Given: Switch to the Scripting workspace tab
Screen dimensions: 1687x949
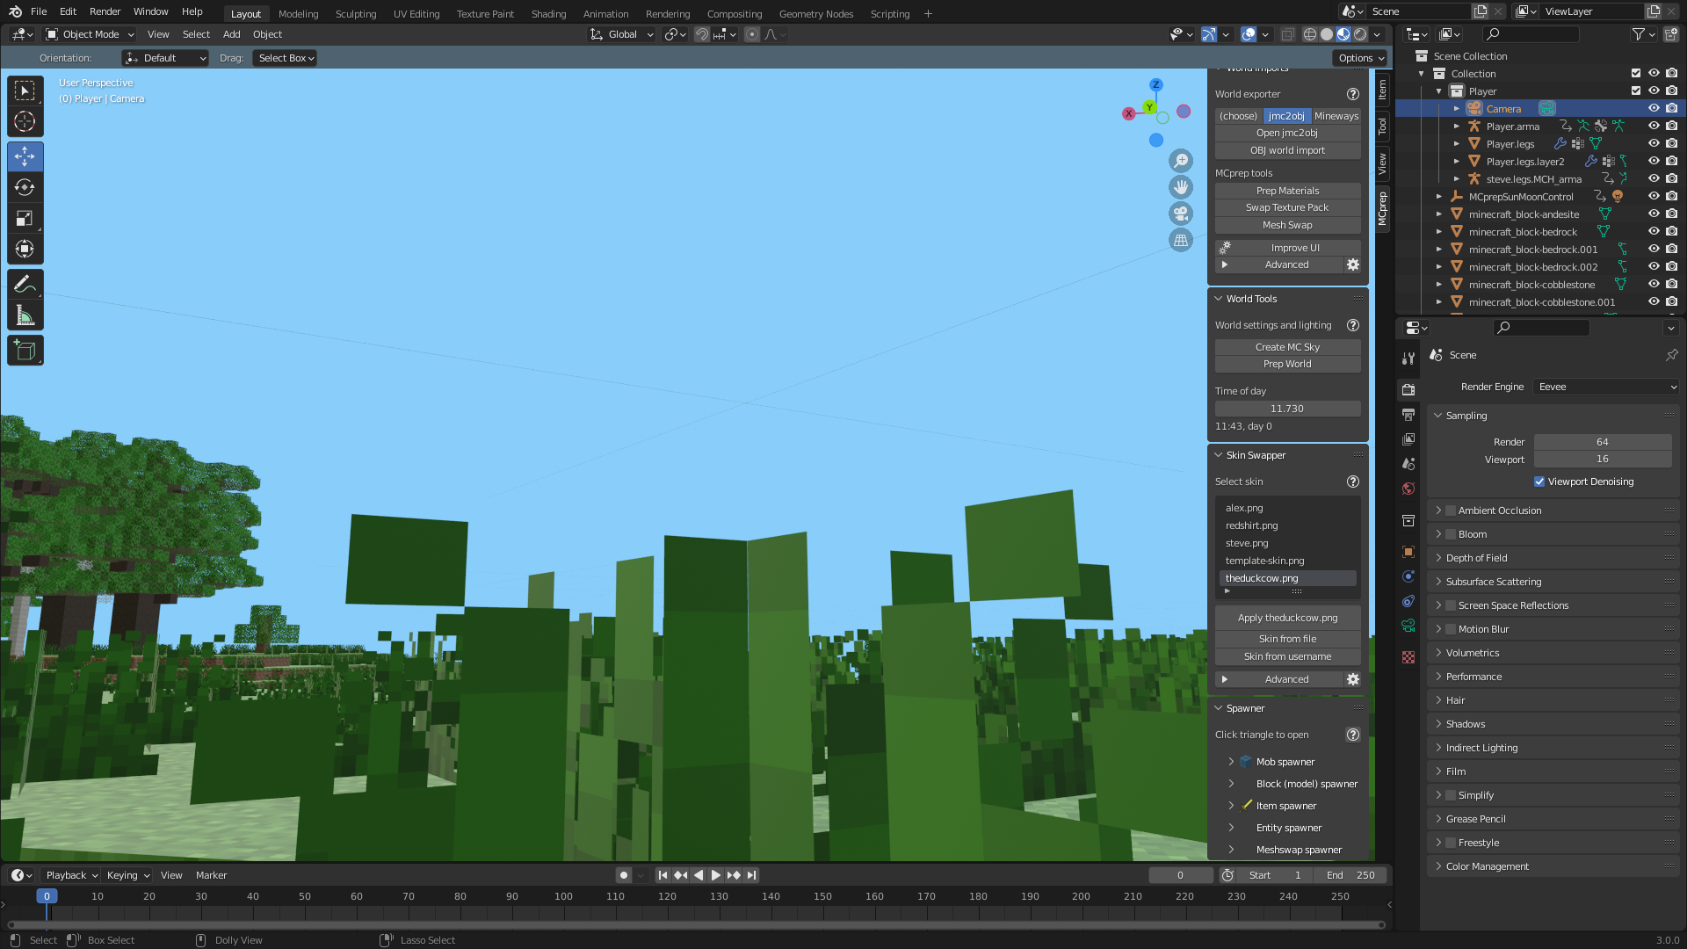Looking at the screenshot, I should (889, 13).
